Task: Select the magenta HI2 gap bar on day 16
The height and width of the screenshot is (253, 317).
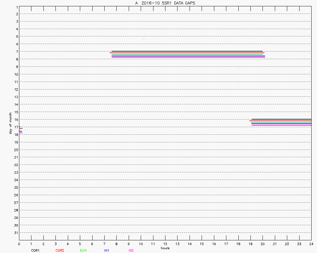Action: click(281, 126)
